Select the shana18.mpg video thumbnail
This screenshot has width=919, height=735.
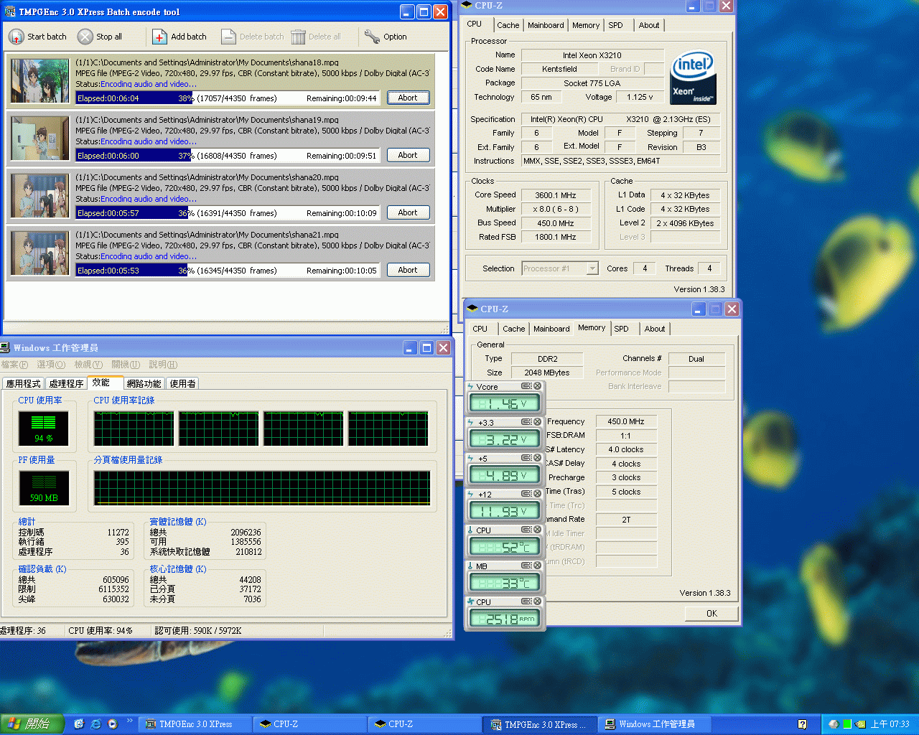click(40, 81)
